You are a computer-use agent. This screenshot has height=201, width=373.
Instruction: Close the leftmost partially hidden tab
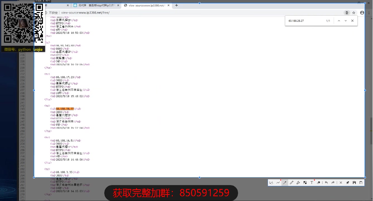(x=68, y=5)
